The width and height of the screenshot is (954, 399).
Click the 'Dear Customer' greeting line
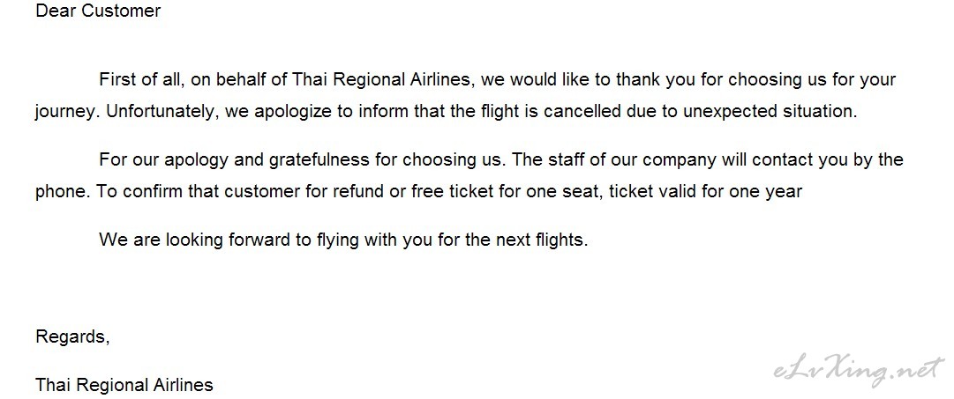click(98, 11)
